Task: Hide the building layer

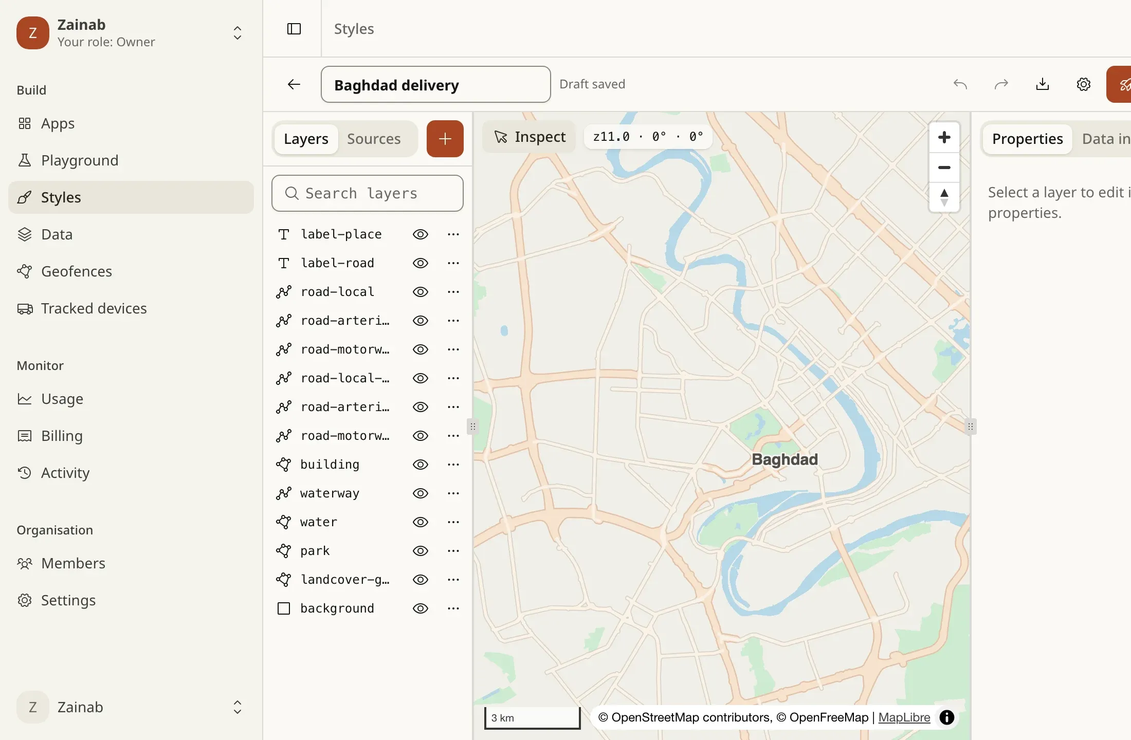Action: point(420,465)
